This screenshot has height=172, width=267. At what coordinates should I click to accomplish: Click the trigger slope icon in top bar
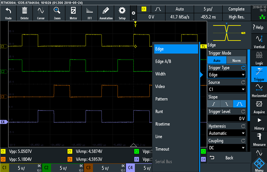pyautogui.click(x=158, y=9)
